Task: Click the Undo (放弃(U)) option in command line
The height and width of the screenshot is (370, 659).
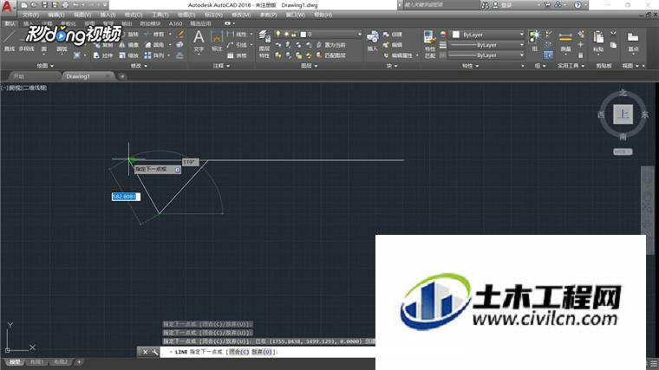Action: click(x=262, y=352)
